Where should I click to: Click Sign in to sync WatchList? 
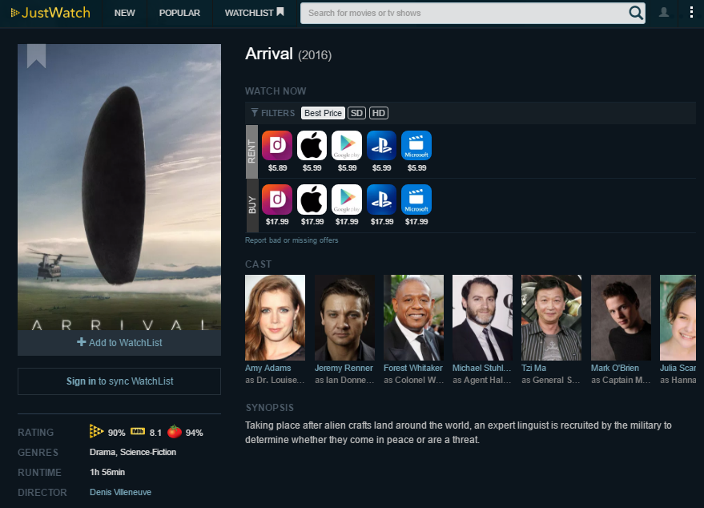pos(119,381)
